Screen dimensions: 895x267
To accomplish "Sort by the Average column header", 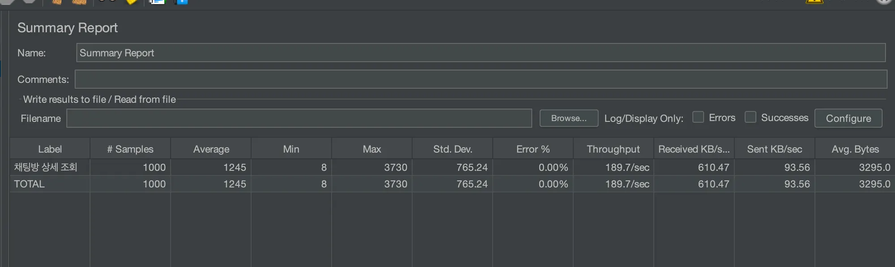I will point(211,149).
